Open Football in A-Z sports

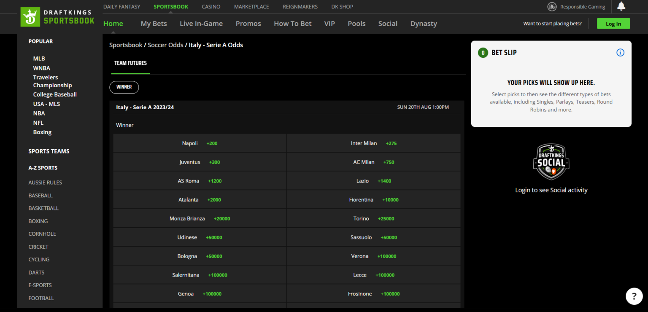pos(41,298)
